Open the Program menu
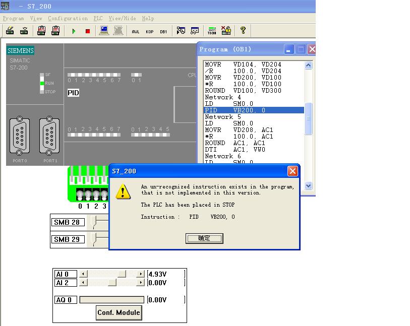This screenshot has width=410, height=326. (x=13, y=18)
